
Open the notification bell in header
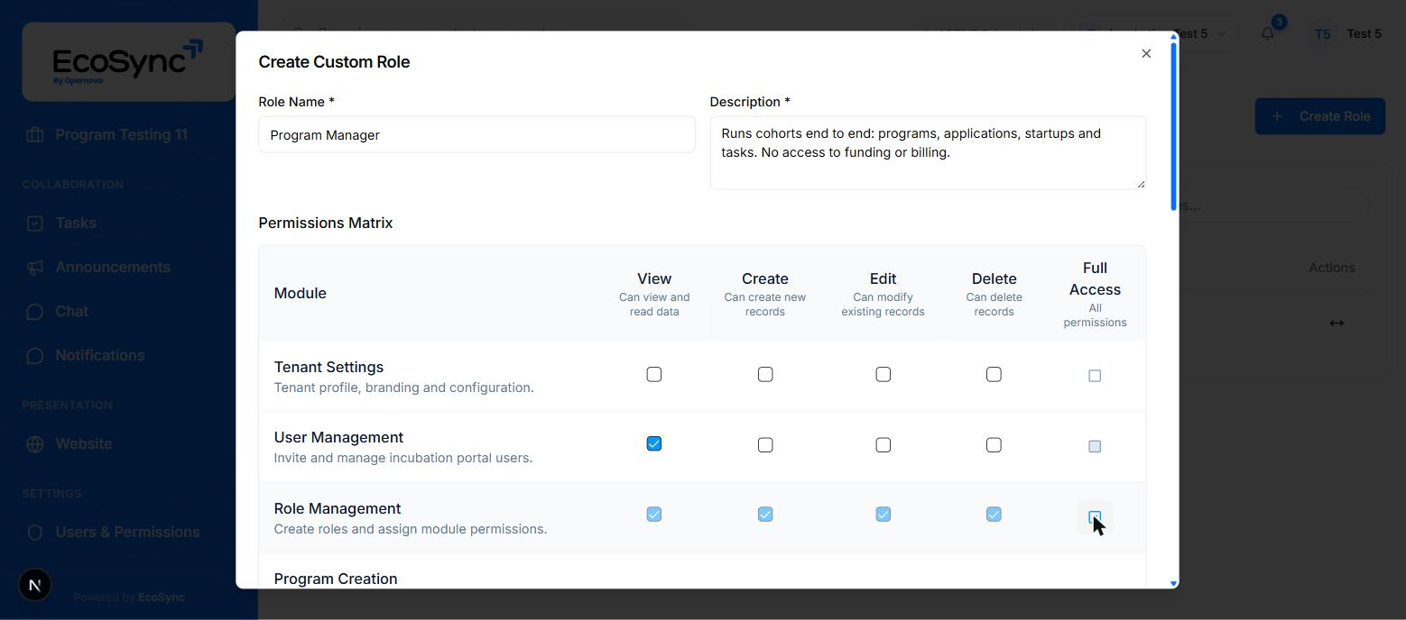1267,33
